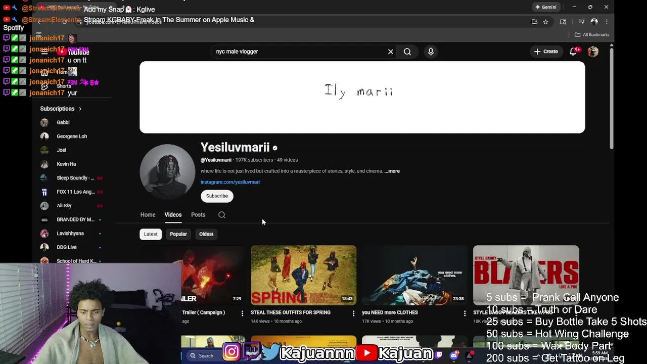Viewport: 647px width, 364px height.
Task: Open Ali Sky subscription channel
Action: click(71, 206)
